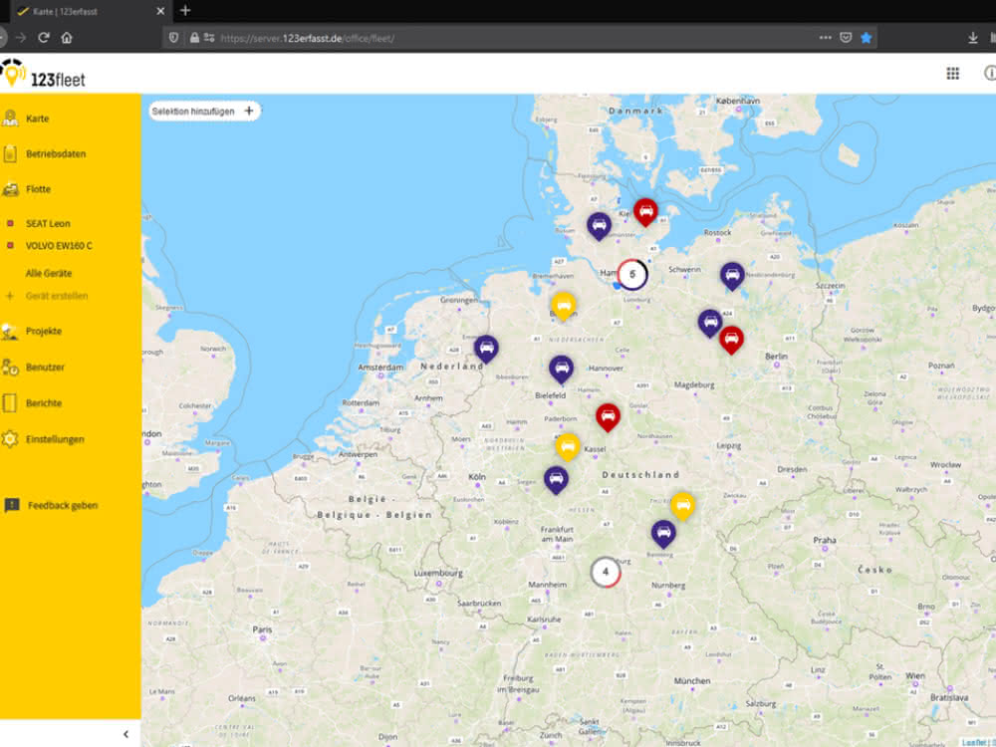Click forward navigation arrow
The width and height of the screenshot is (996, 747).
21,38
